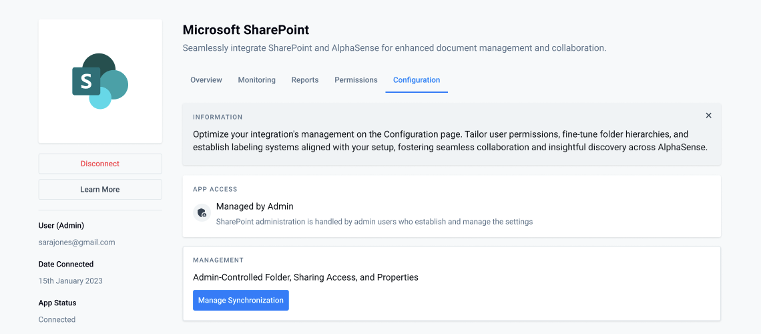761x334 pixels.
Task: Click the Optimize your integration's management paragraph
Action: [451, 141]
